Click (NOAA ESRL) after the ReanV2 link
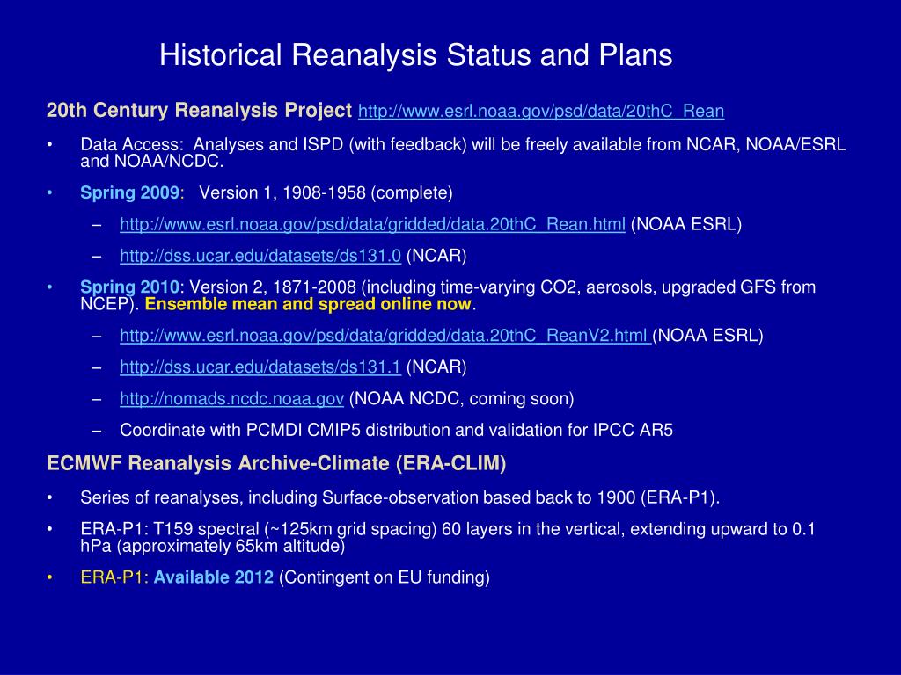The image size is (901, 675). 708,335
